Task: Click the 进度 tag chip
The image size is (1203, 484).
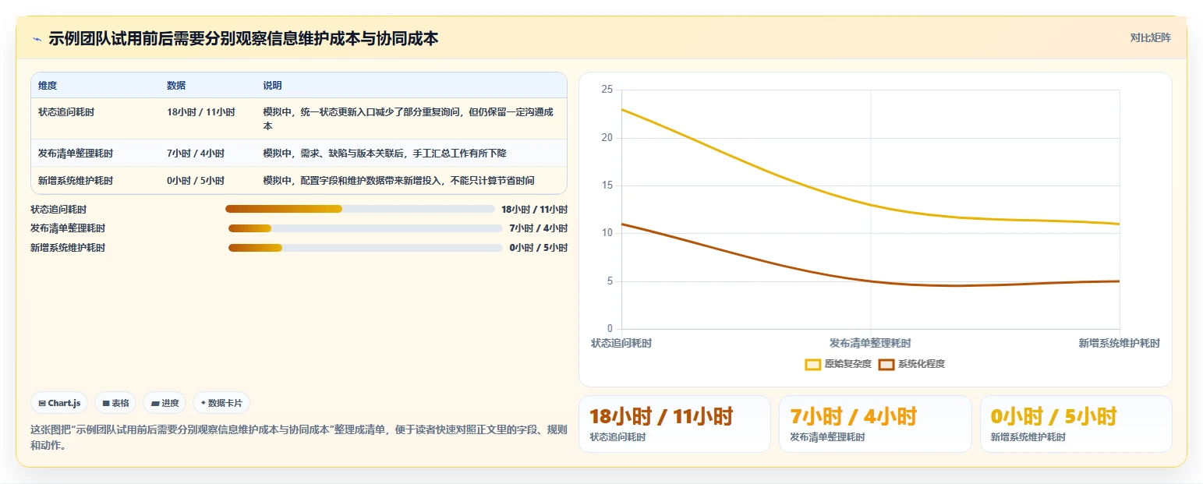Action: [165, 403]
